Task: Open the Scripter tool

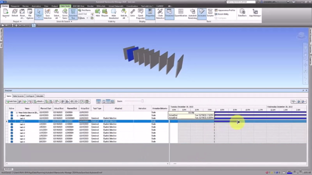Action: point(210,13)
